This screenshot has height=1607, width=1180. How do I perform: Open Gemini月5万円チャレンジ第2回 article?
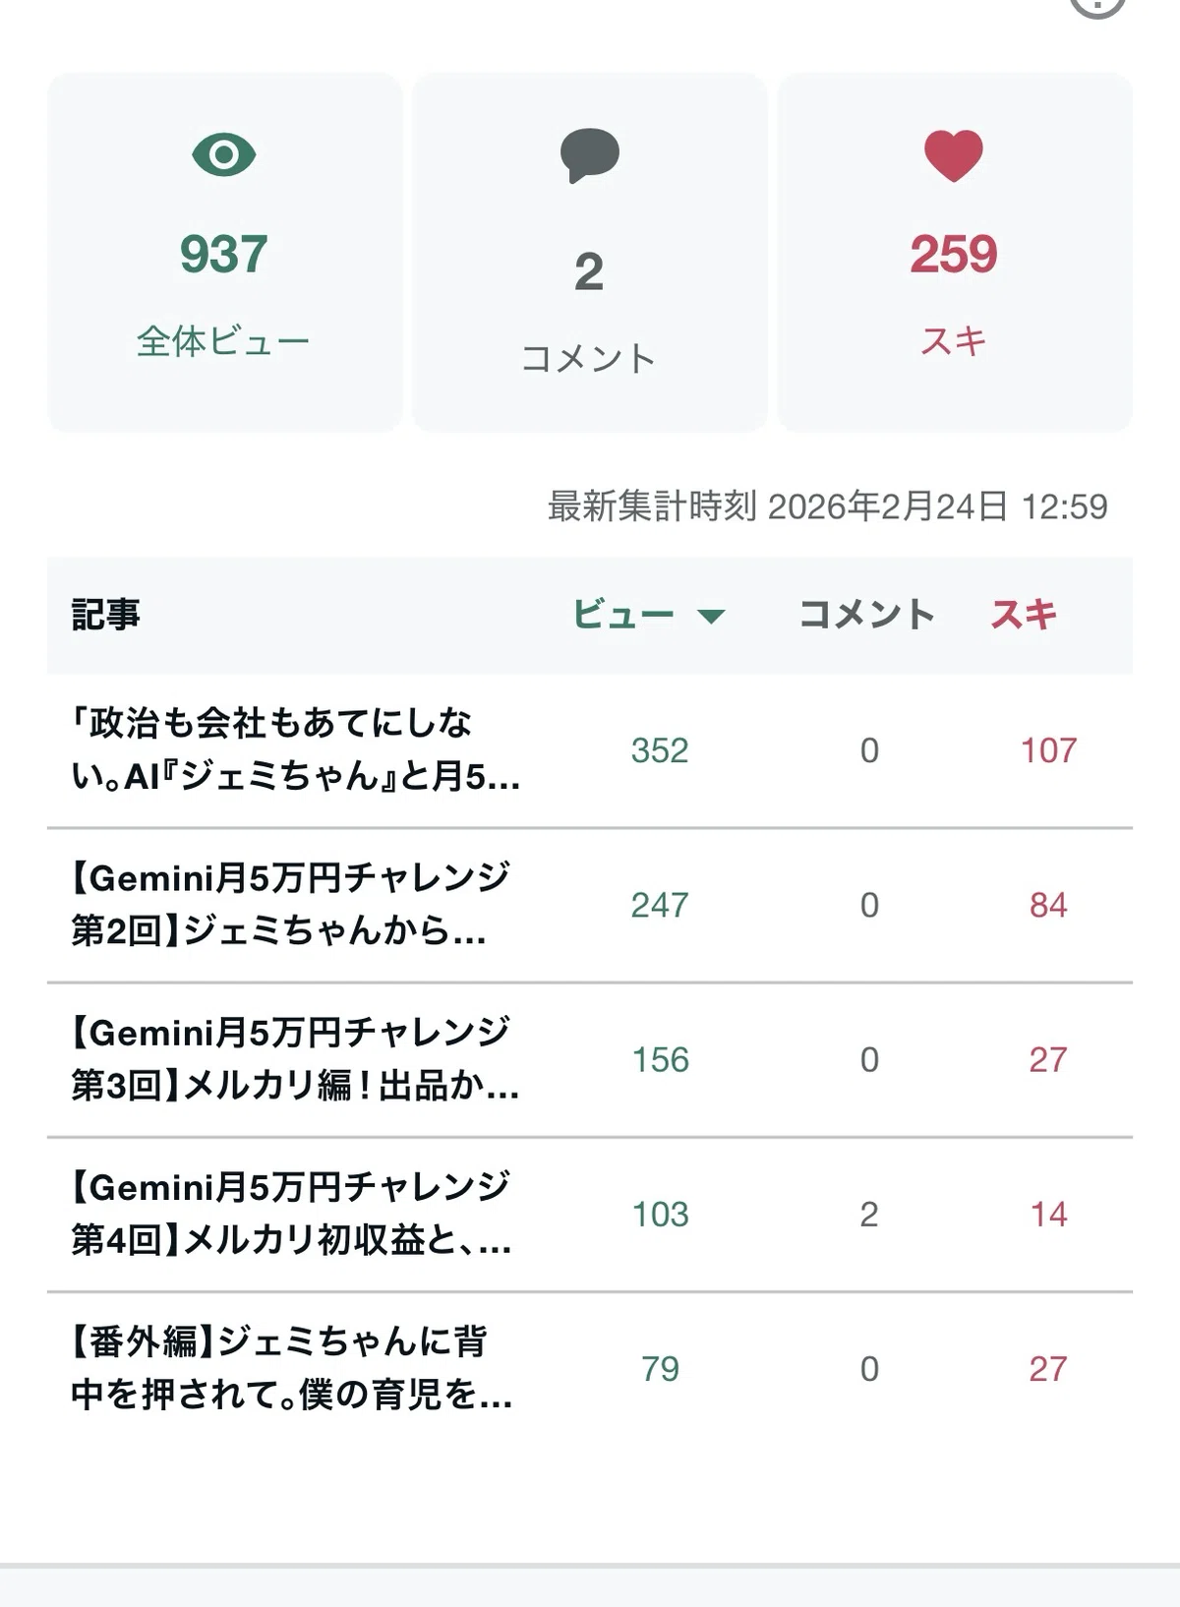click(291, 905)
